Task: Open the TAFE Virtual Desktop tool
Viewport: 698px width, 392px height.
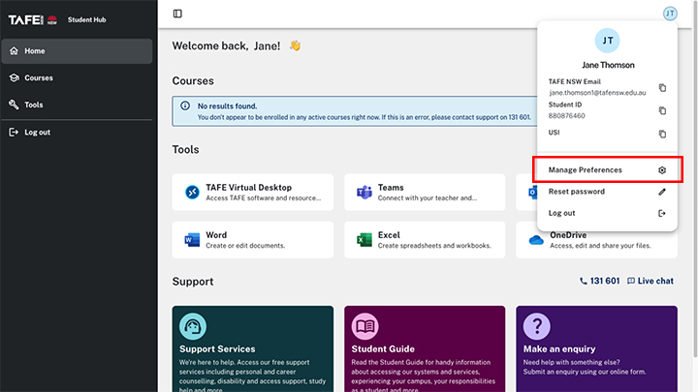Action: pos(252,193)
